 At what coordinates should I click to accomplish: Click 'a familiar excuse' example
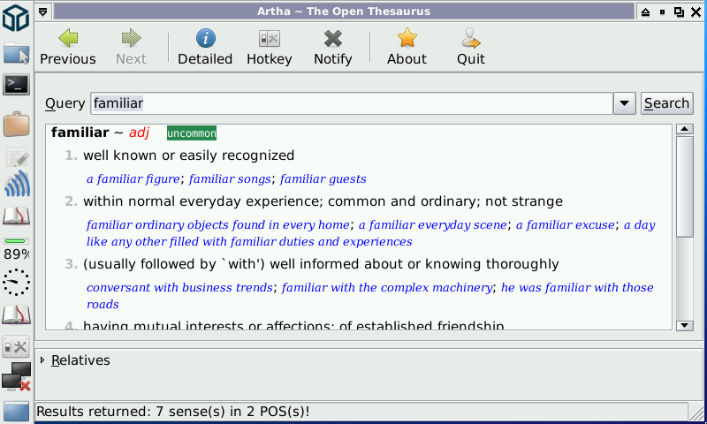pos(566,225)
